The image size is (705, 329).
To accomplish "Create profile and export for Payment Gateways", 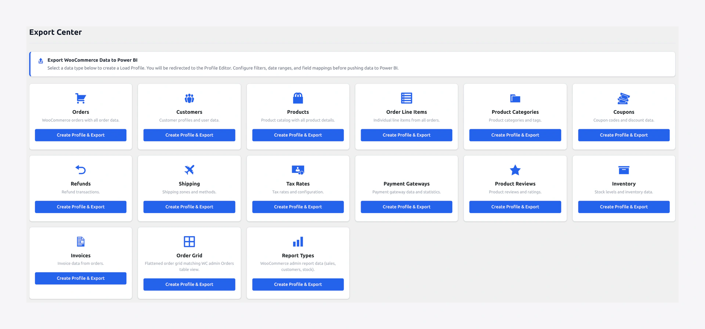I will [x=406, y=207].
